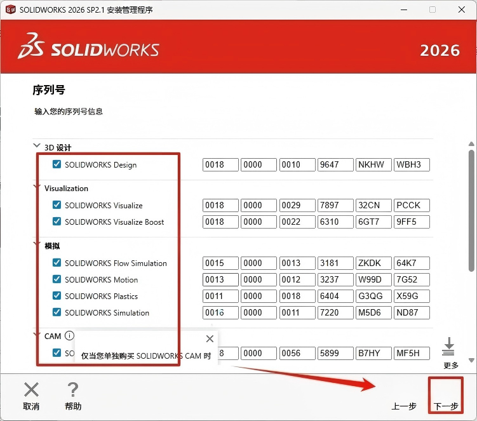Toggle SOLIDWORKS Plastics checkbox

57,296
